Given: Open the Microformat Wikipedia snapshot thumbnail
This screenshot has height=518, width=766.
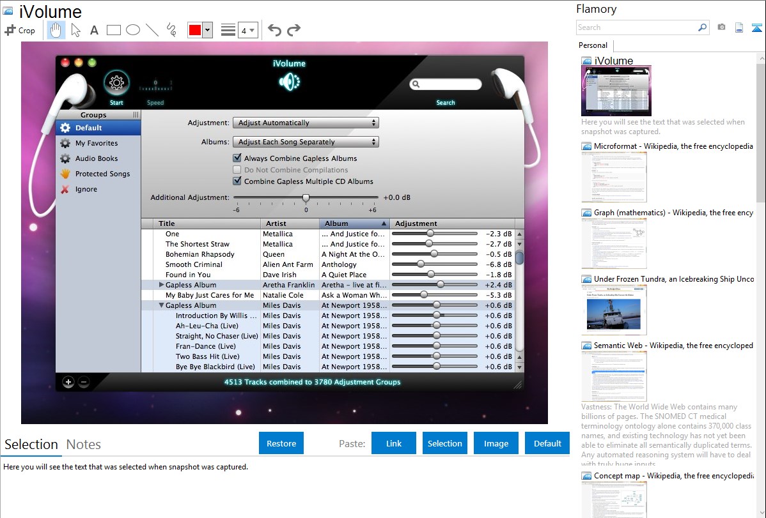Looking at the screenshot, I should click(x=614, y=177).
